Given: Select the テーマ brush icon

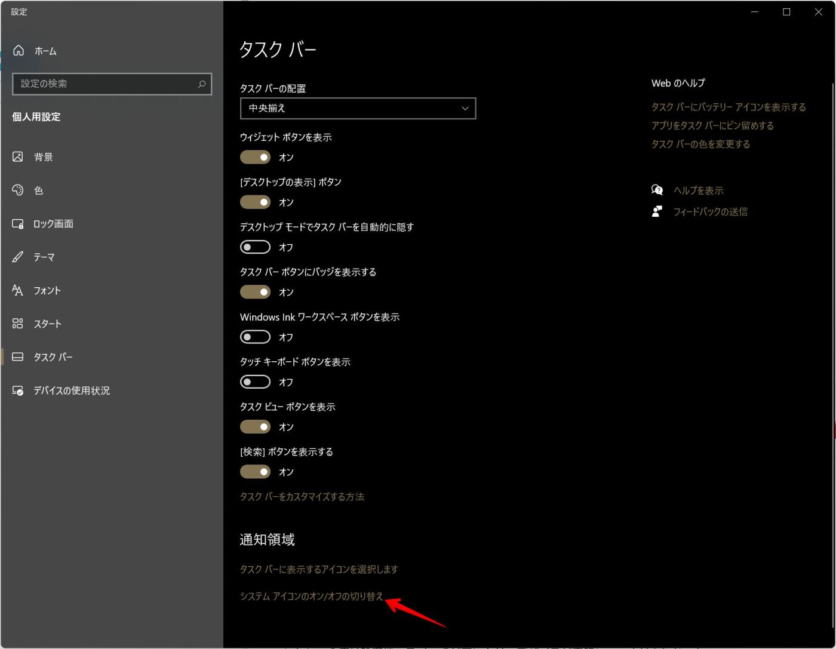Looking at the screenshot, I should click(x=18, y=257).
